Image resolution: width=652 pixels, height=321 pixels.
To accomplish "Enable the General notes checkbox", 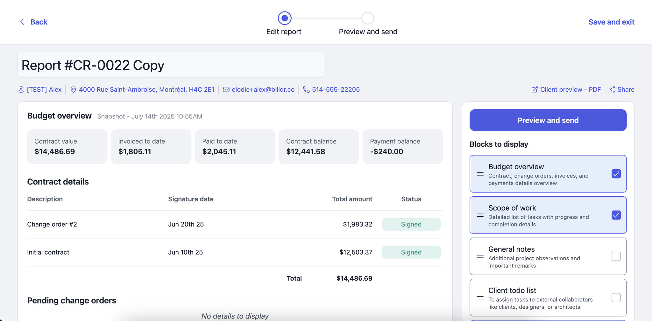I will pos(616,256).
